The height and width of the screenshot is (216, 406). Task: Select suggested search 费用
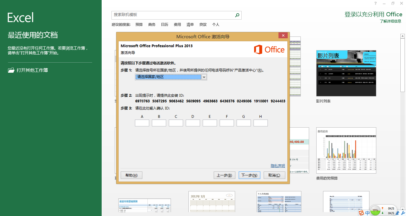point(177,25)
